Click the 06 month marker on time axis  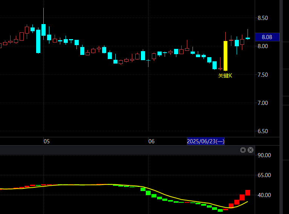(151, 141)
